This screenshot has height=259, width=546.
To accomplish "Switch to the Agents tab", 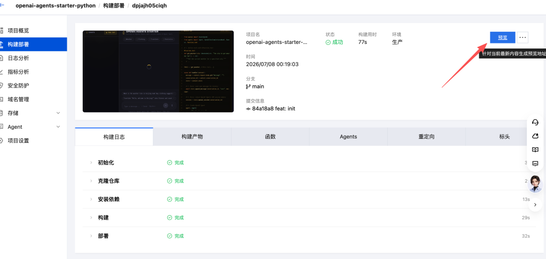I will pos(348,137).
